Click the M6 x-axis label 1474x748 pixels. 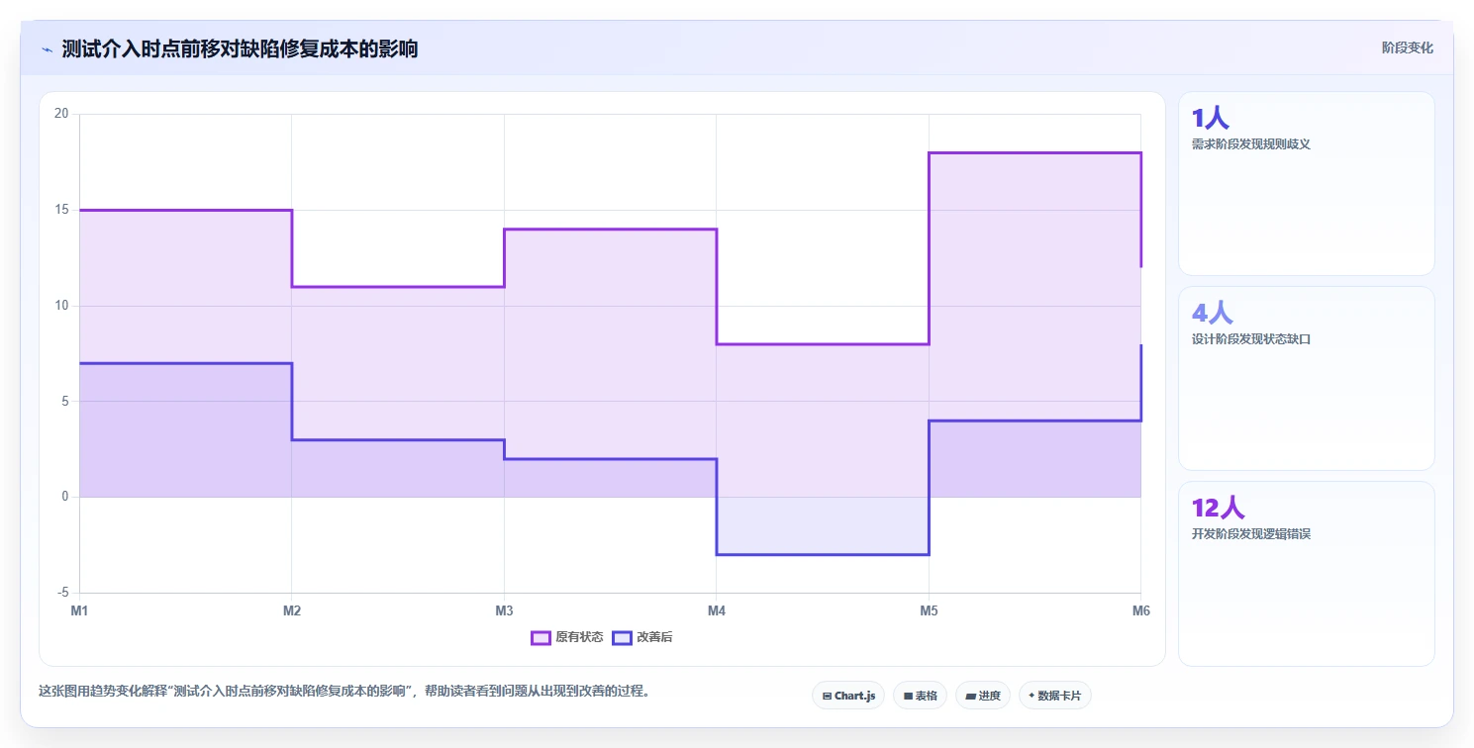pyautogui.click(x=1141, y=611)
